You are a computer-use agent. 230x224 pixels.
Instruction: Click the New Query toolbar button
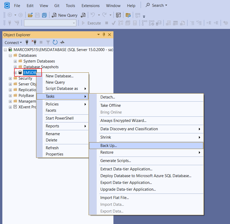[65, 15]
